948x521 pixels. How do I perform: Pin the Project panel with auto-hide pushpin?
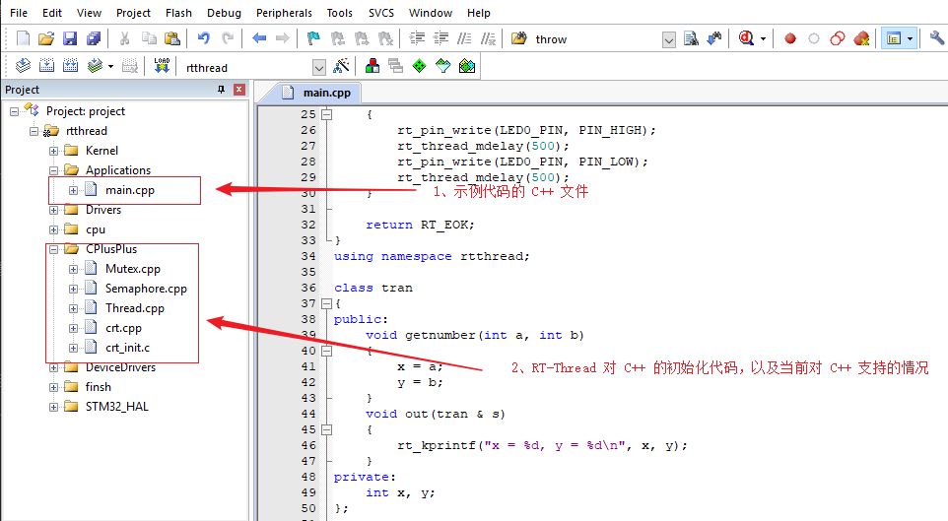(x=222, y=90)
